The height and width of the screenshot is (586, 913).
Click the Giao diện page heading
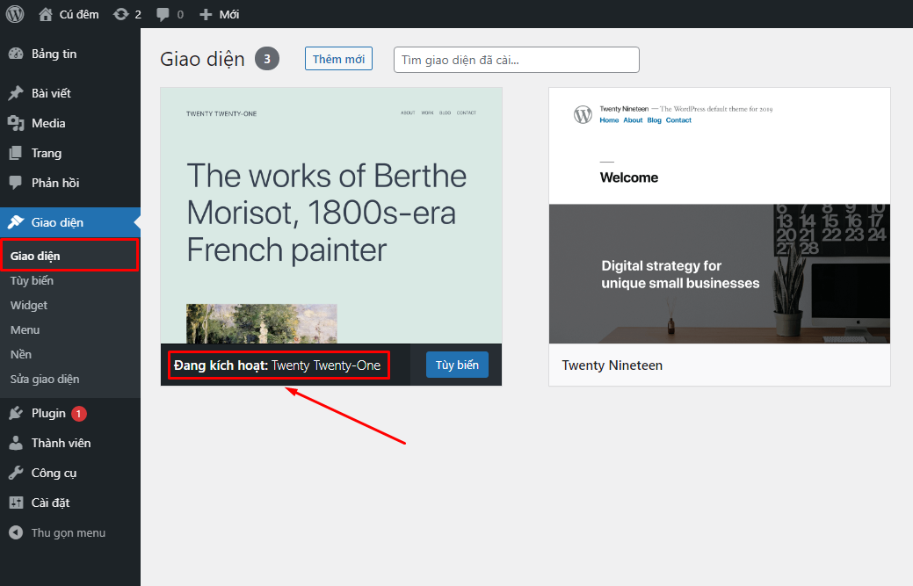[203, 60]
